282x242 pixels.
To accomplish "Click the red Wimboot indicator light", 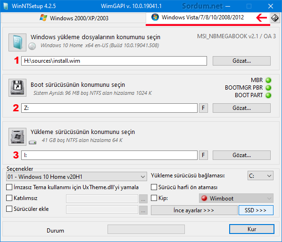I will point(204,198).
